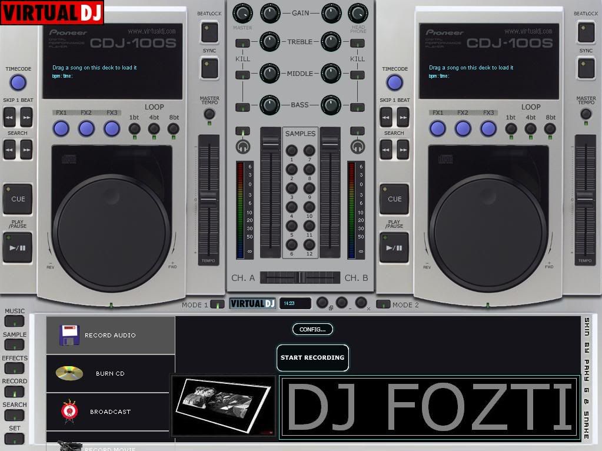Viewport: 602px width, 451px height.
Task: Skip one beat backward on right deck
Action: tap(386, 117)
